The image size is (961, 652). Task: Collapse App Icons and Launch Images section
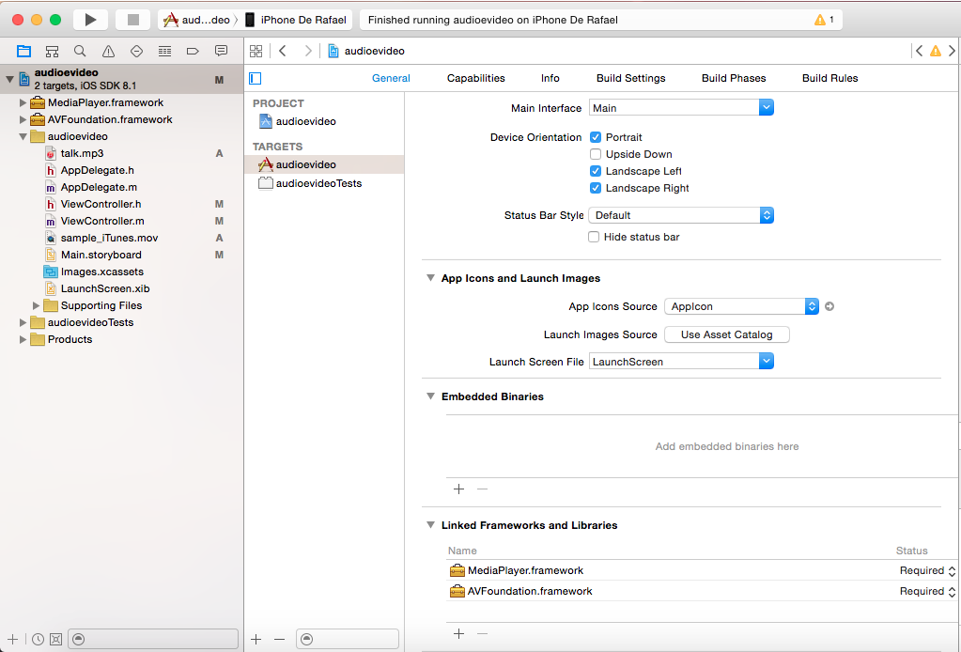tap(430, 278)
